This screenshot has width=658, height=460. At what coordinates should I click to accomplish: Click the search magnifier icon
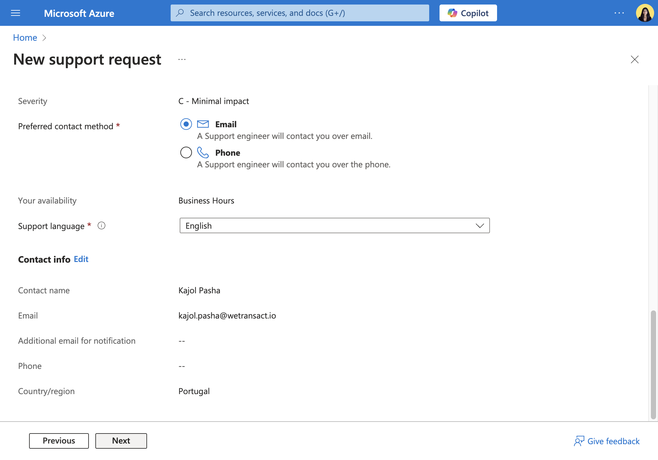(x=180, y=13)
